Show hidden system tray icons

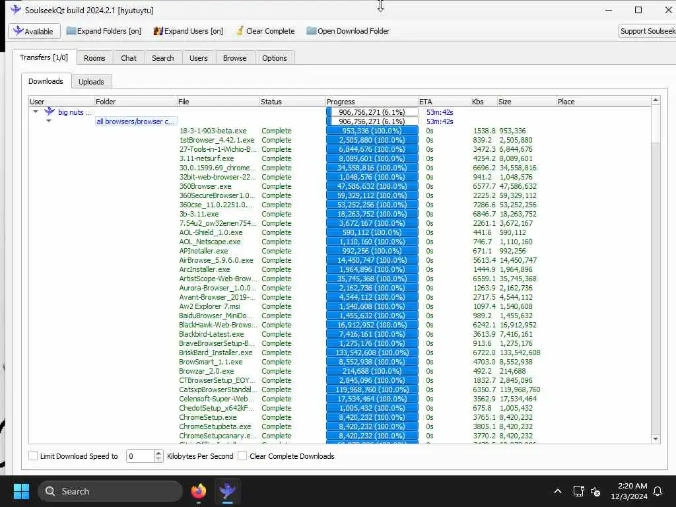point(557,491)
